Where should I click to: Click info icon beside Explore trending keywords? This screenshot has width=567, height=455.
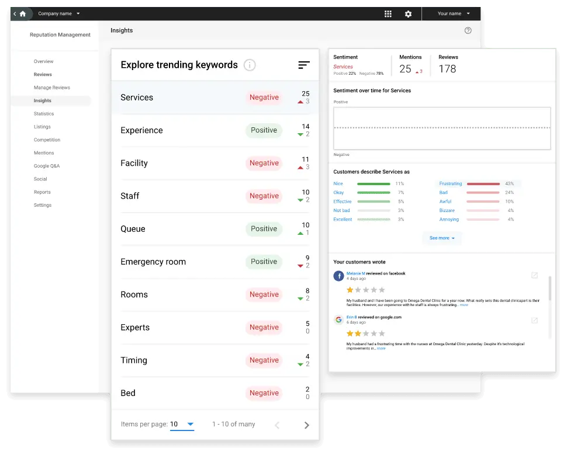[x=250, y=65]
